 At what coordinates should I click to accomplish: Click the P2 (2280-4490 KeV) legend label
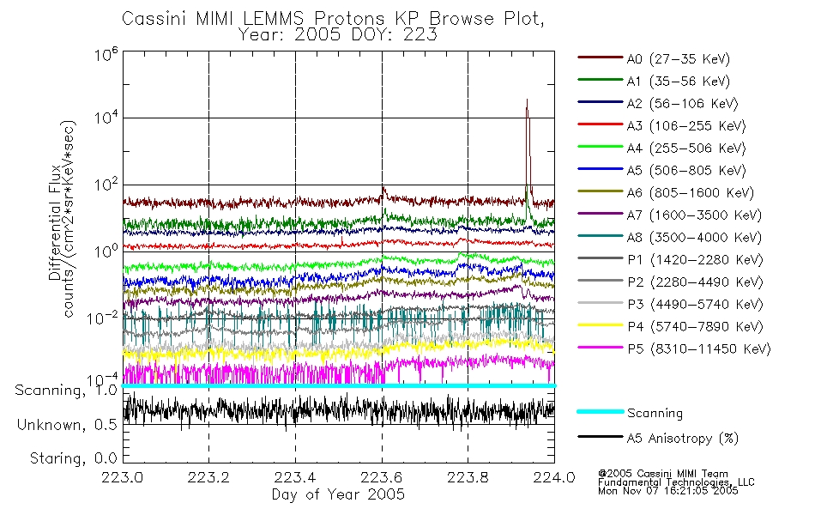click(696, 282)
